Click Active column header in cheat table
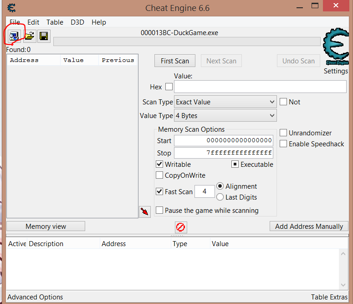This screenshot has width=353, height=304. click(17, 243)
